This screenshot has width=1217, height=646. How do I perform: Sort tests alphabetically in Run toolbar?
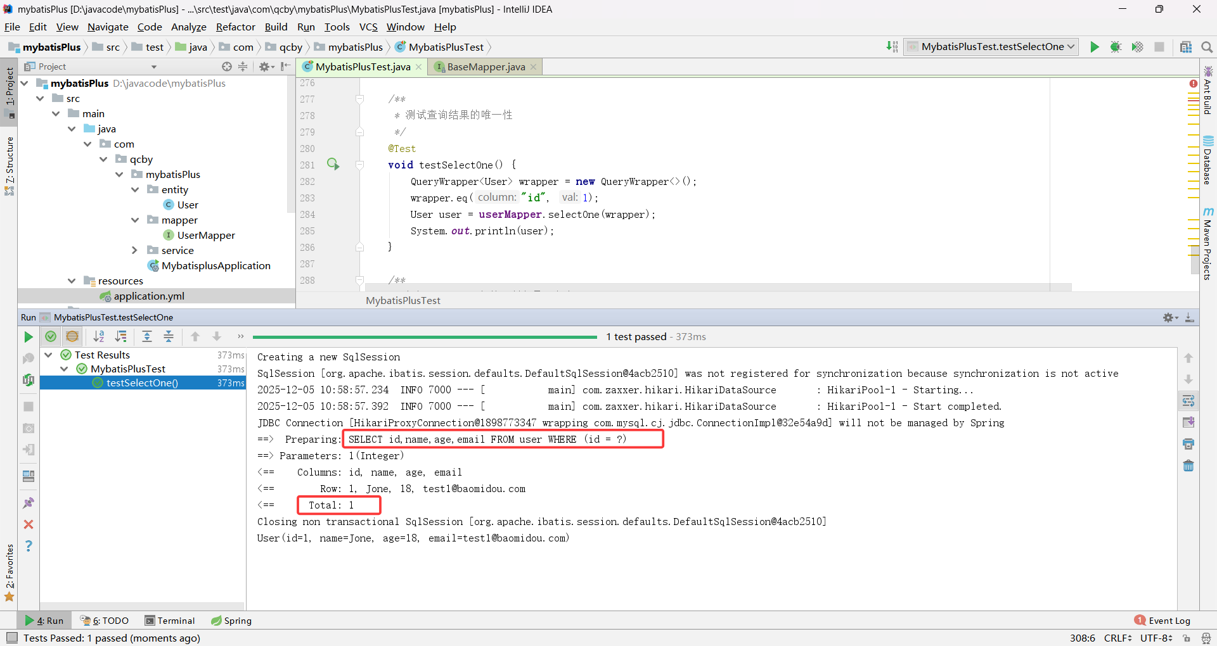pyautogui.click(x=99, y=337)
